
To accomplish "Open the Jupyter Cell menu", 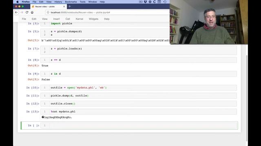I will click(68, 19).
